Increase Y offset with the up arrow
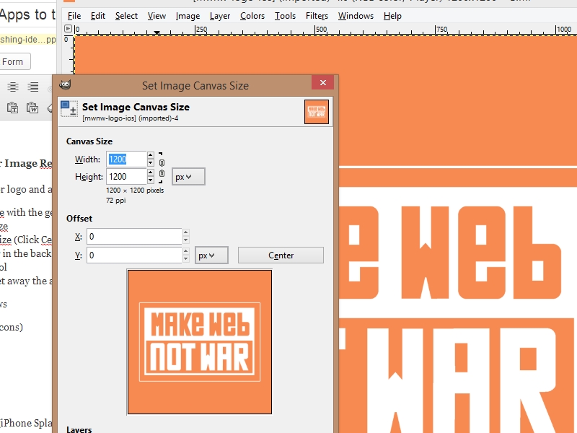Screen dimensions: 577x433 coord(186,251)
